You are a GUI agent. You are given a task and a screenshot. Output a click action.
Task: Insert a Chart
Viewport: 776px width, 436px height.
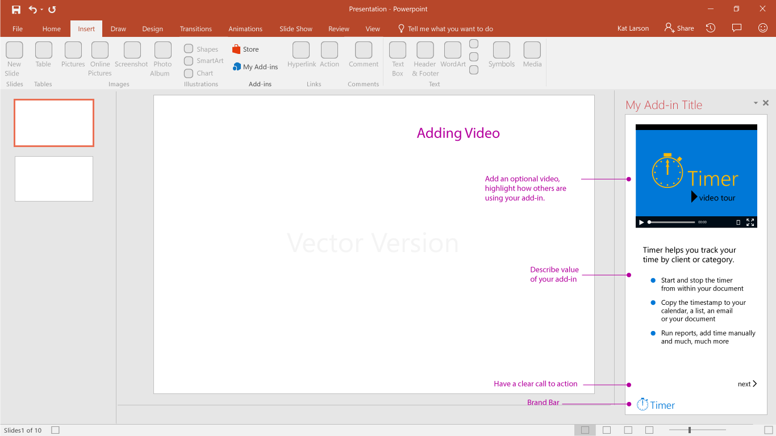coord(199,73)
